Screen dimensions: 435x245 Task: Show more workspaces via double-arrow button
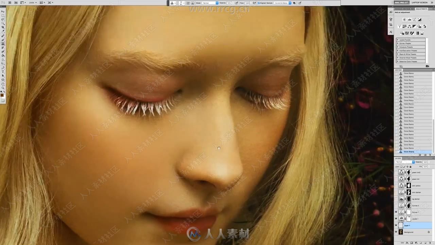(432, 2)
